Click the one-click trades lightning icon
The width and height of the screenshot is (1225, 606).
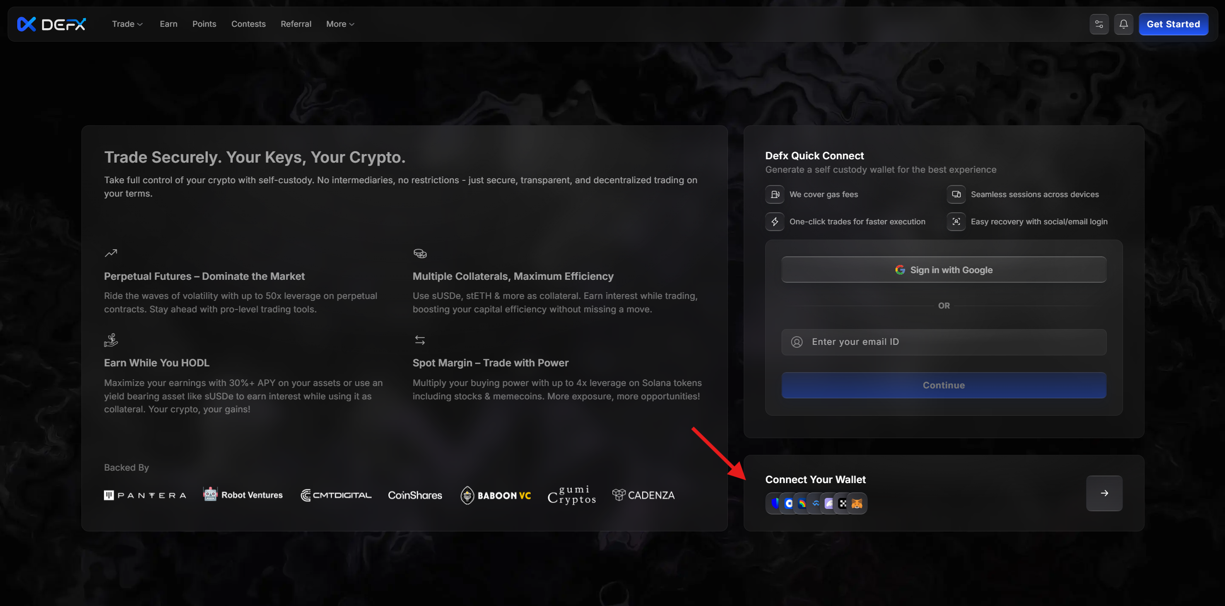coord(775,221)
